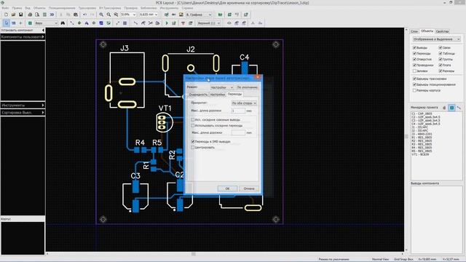The image size is (466, 262).
Task: Select 'VT1 - BC639' in project manager list
Action: [x=422, y=154]
